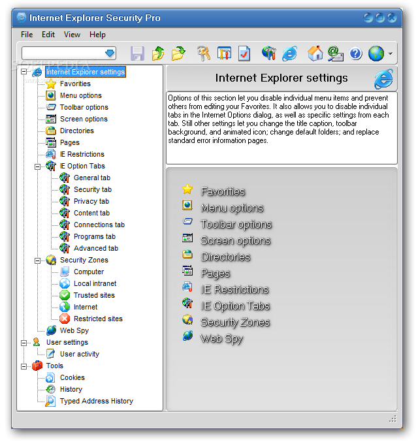Select Screen options in the tree

tap(84, 119)
